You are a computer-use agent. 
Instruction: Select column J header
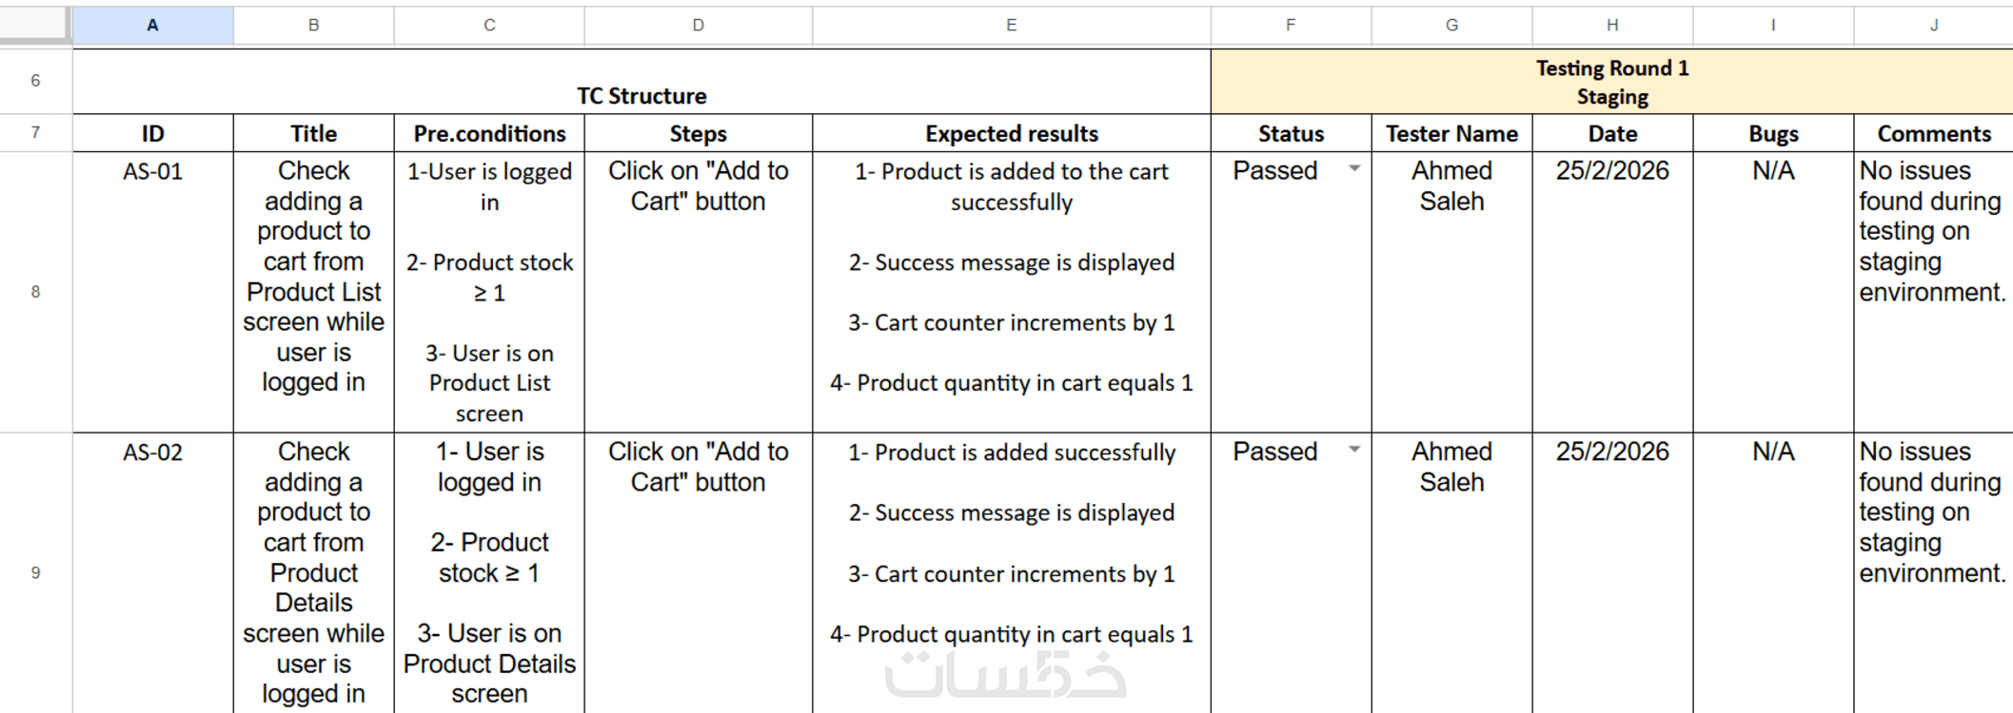point(1933,26)
